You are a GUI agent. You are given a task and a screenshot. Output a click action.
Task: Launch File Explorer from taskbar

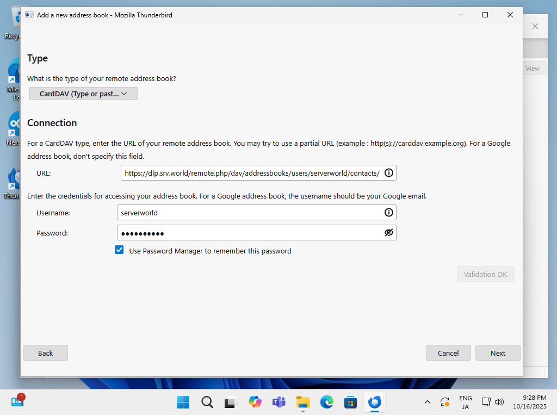click(x=302, y=402)
